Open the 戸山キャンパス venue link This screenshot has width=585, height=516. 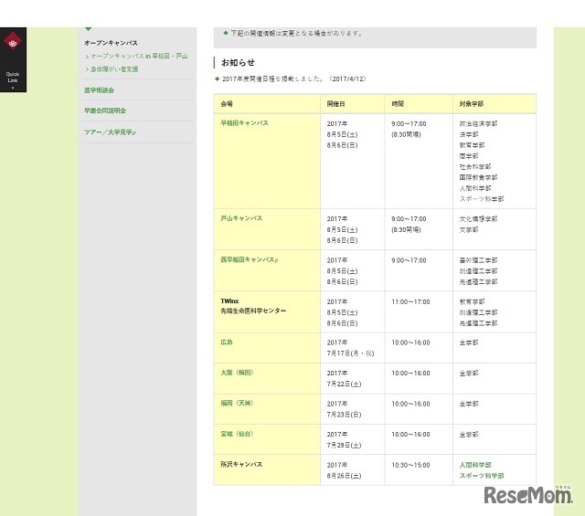[241, 218]
